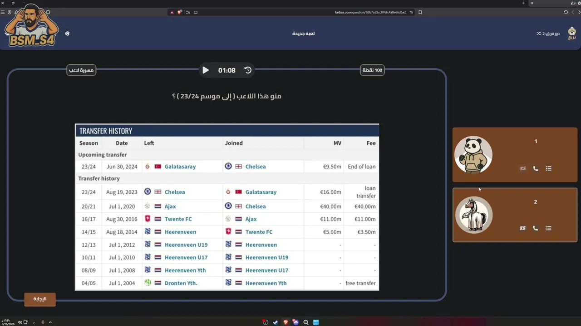
Task: Use team 1 list options lifeline
Action: pyautogui.click(x=548, y=168)
